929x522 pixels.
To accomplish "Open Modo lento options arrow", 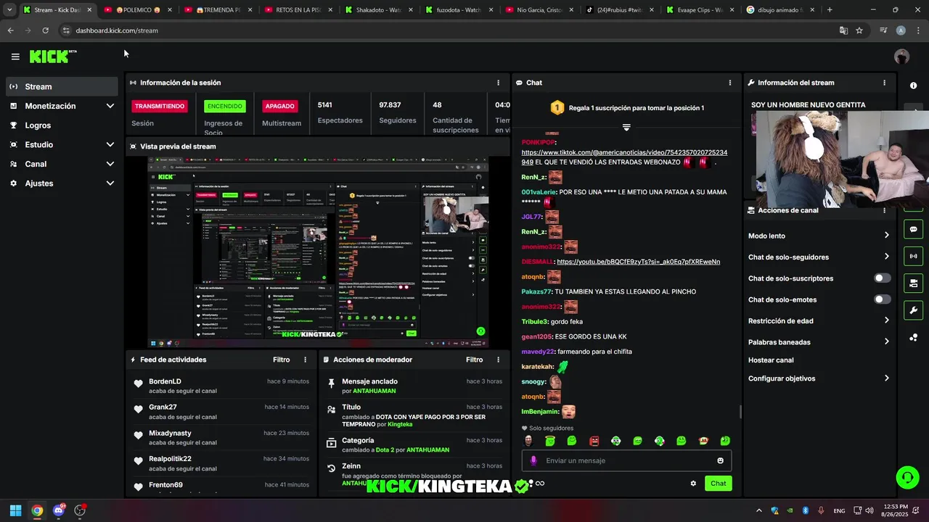I will click(886, 236).
